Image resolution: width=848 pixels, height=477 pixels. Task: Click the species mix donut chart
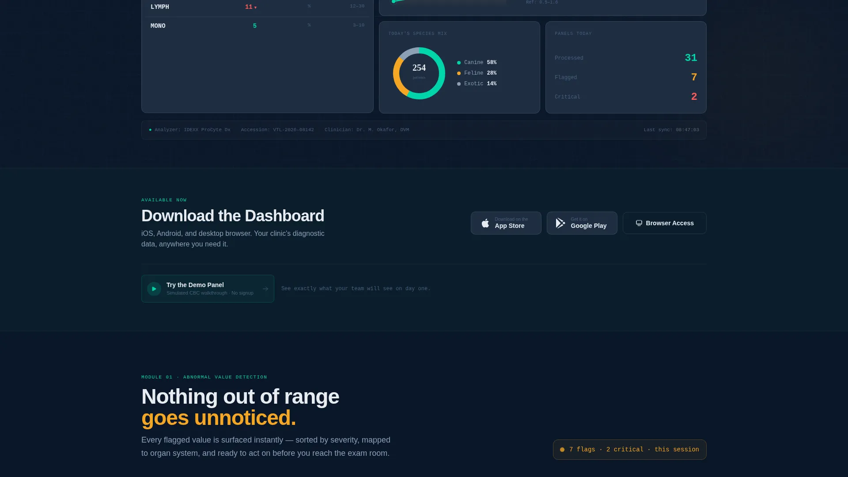[x=419, y=73]
